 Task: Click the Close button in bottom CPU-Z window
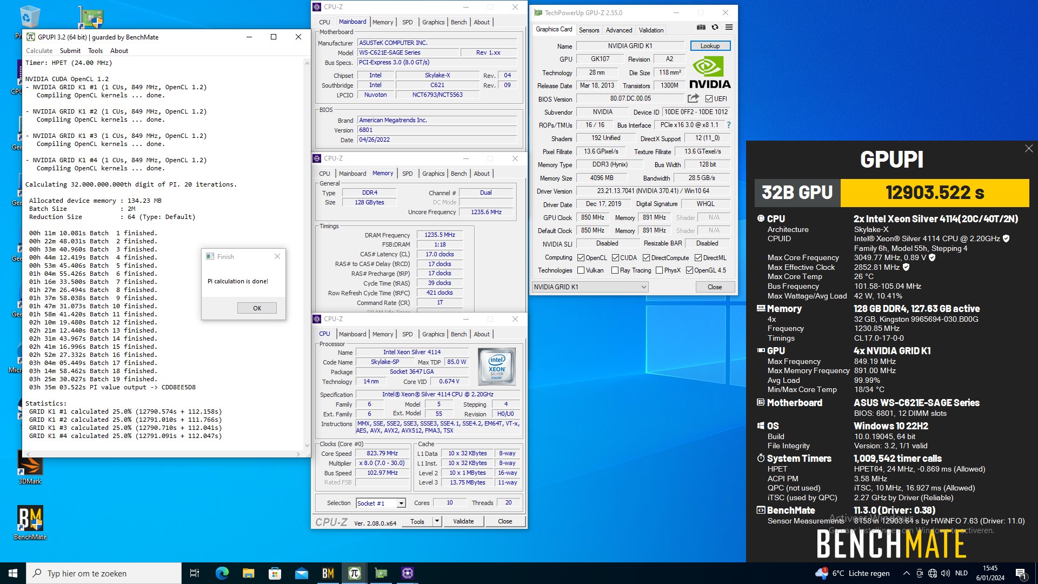[x=505, y=521]
